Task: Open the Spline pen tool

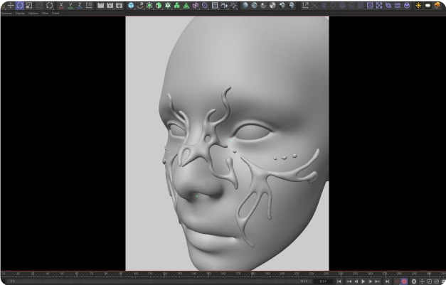Action: [140, 6]
